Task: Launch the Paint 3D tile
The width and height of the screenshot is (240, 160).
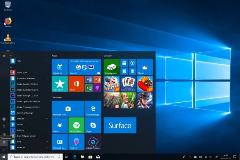Action: 76,142
